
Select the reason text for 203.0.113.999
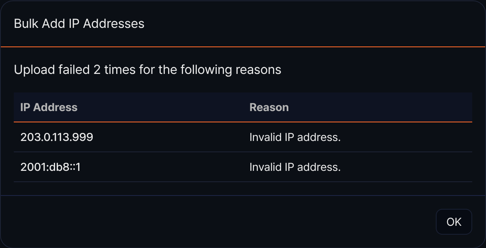coord(295,137)
